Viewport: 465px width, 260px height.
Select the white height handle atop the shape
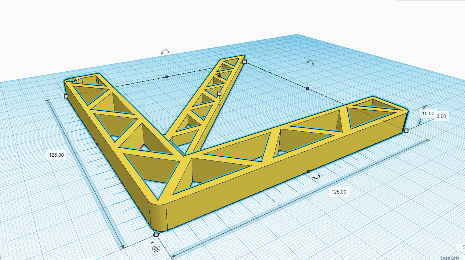click(219, 94)
